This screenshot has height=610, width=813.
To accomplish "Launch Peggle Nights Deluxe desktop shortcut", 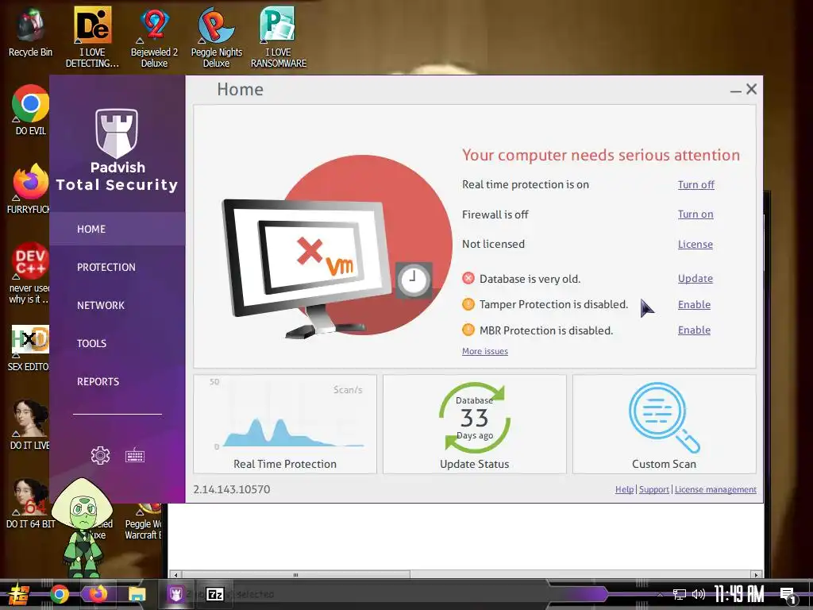I will 216,37.
